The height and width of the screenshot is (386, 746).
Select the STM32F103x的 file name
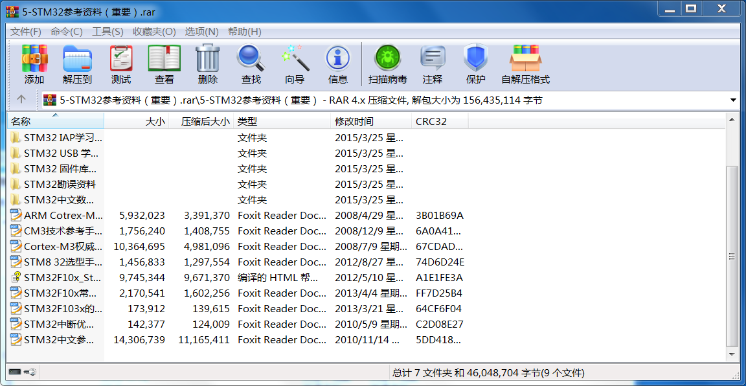[x=63, y=308]
